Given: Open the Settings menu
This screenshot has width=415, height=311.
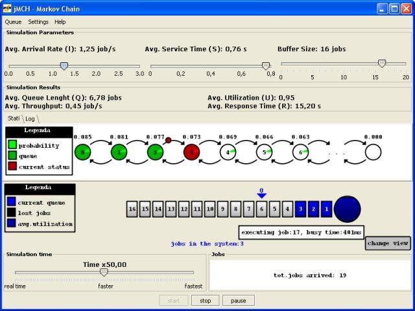Looking at the screenshot, I should (38, 22).
